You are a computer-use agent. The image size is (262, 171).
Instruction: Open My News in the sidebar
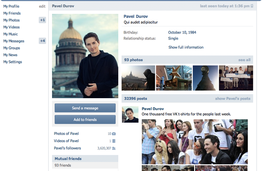coord(10,55)
